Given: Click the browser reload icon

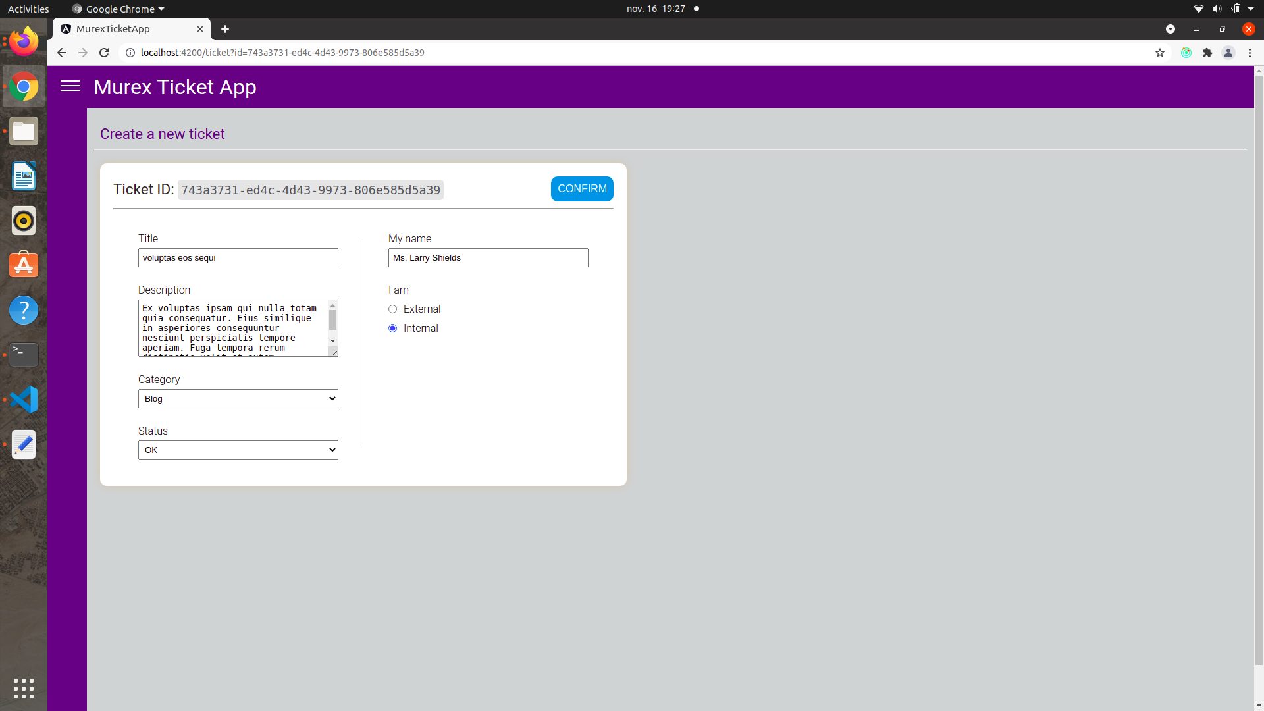Looking at the screenshot, I should pyautogui.click(x=104, y=53).
